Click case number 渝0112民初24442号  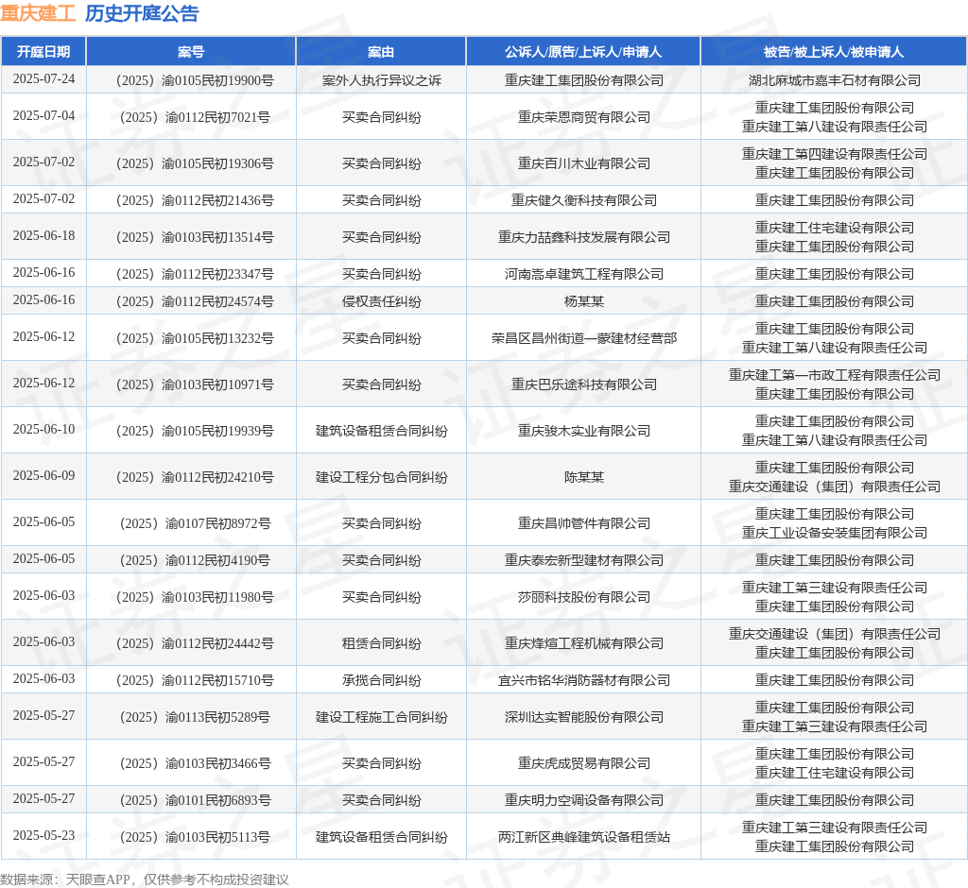(x=195, y=643)
